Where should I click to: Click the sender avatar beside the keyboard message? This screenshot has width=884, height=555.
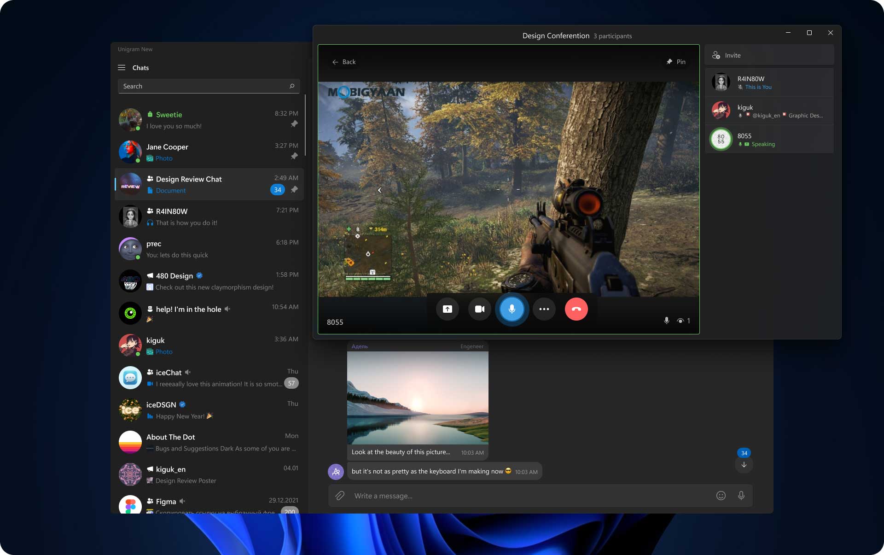coord(336,472)
